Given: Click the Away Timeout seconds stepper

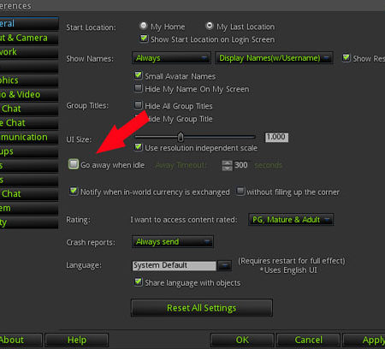Looking at the screenshot, I should [228, 165].
